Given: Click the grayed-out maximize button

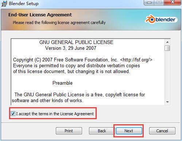Looking at the screenshot, I should pyautogui.click(x=159, y=3).
